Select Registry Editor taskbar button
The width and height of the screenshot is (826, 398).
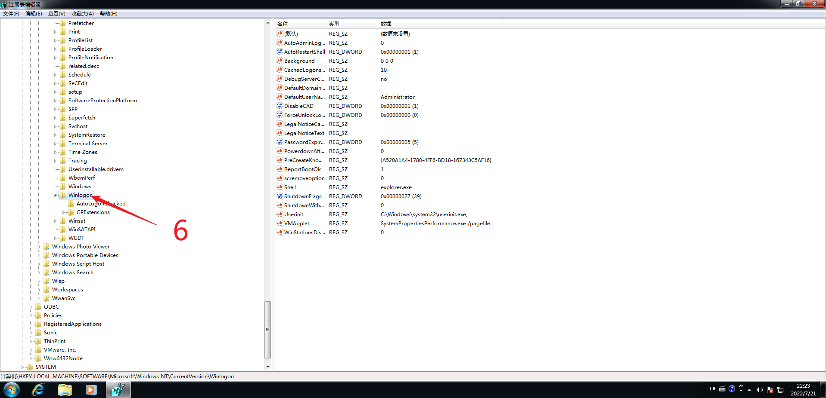118,390
